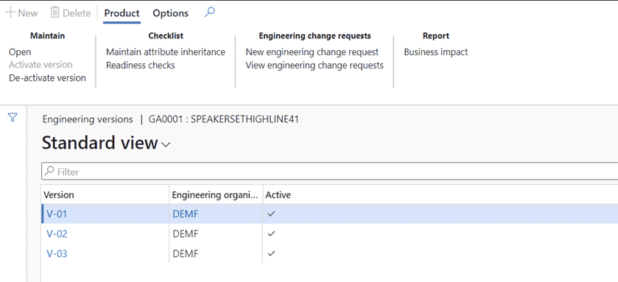618x282 pixels.
Task: Toggle the Active checkmark for V-03
Action: tap(271, 253)
